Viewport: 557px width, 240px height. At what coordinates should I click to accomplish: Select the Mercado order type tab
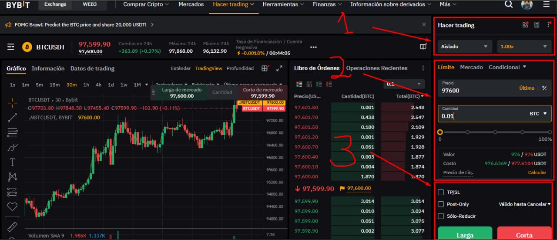[x=471, y=67]
